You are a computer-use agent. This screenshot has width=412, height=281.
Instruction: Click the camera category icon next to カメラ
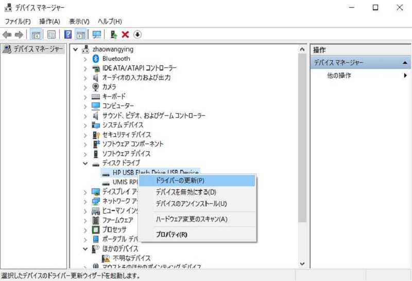click(96, 87)
